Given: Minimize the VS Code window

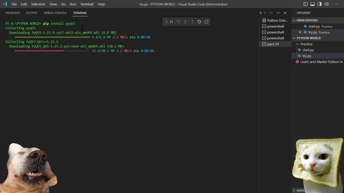Looking at the screenshot, I should tap(336, 4).
